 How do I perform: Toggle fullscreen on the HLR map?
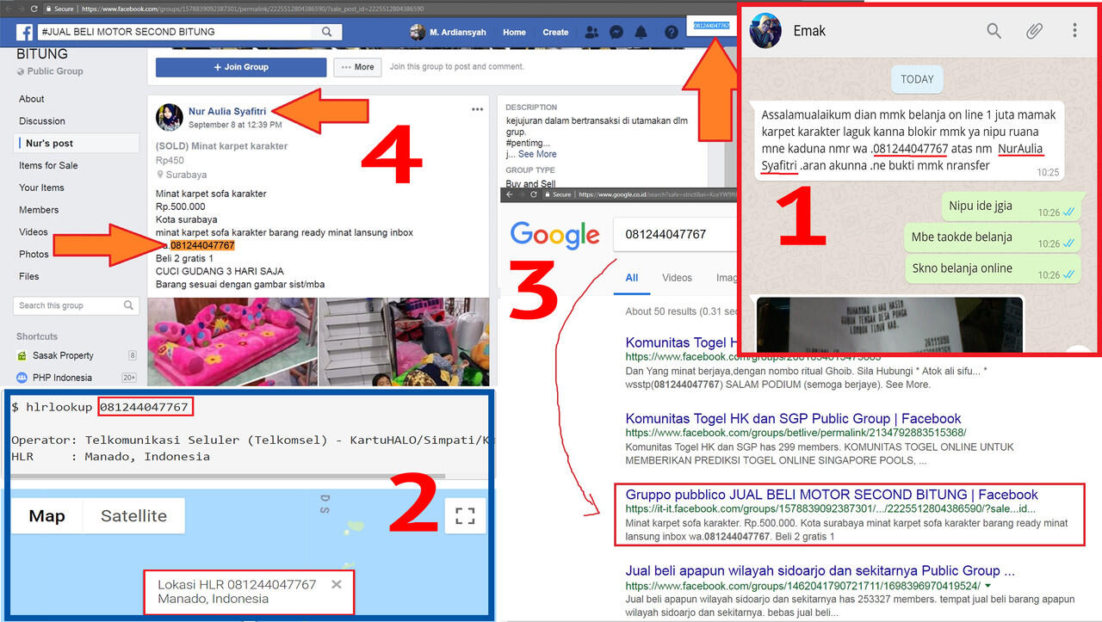(466, 516)
